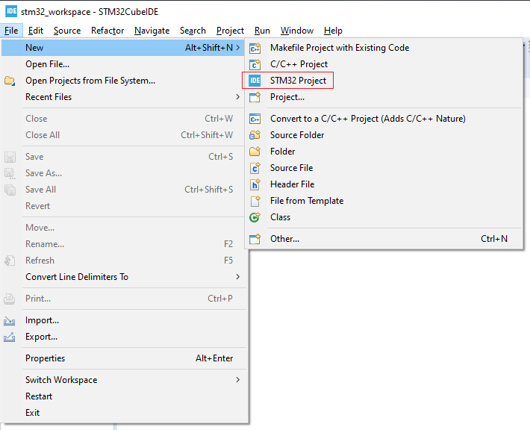Select Convert Line Delimiters To
The image size is (530, 430).
(x=123, y=277)
